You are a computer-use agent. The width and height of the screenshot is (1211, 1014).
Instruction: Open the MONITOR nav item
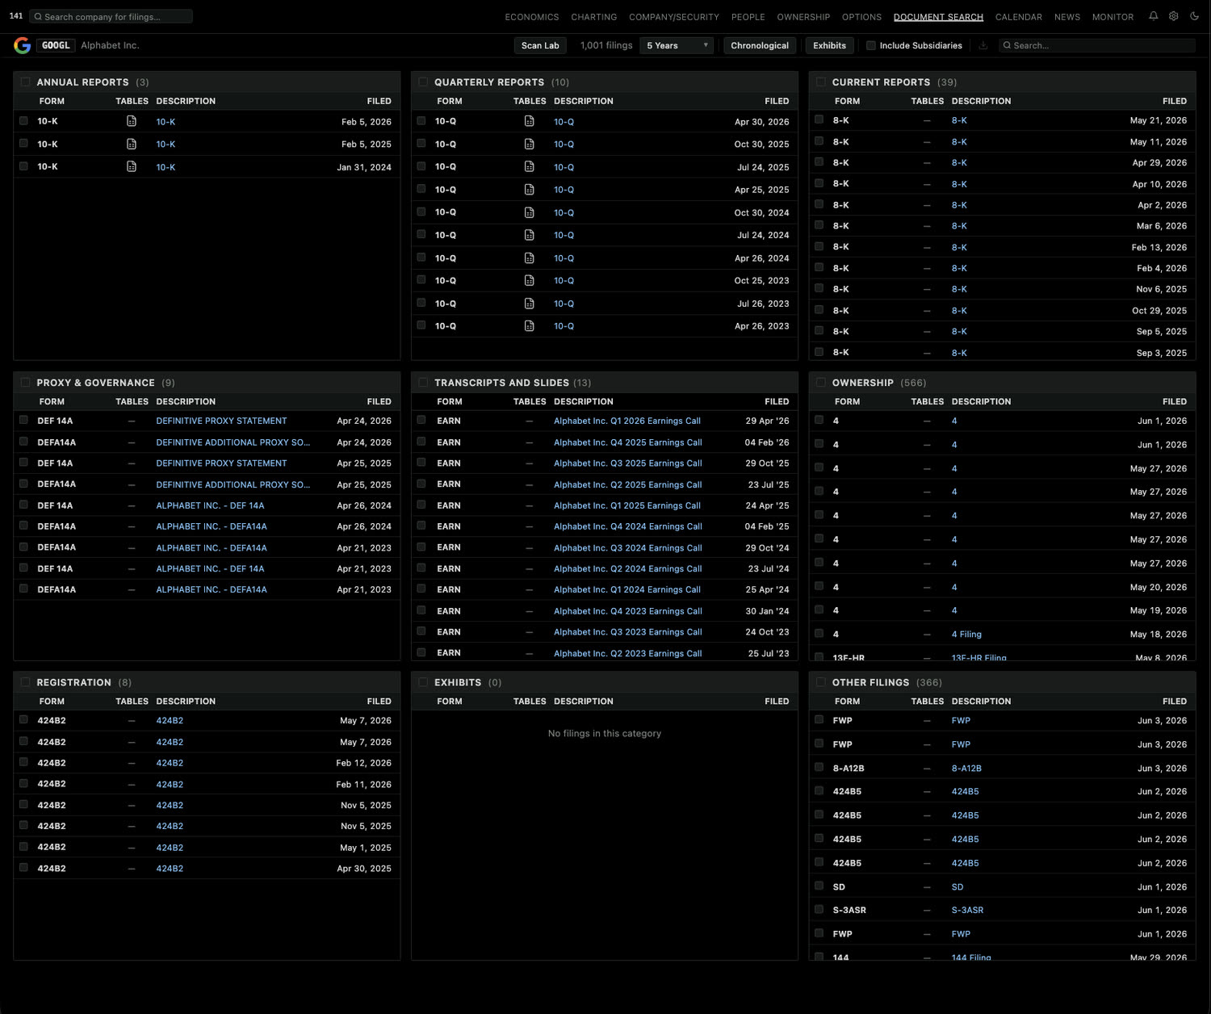point(1113,17)
